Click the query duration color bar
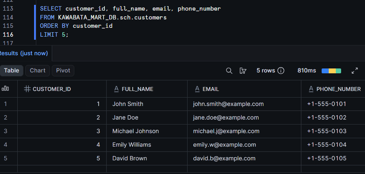This screenshot has width=365, height=174. click(x=331, y=71)
